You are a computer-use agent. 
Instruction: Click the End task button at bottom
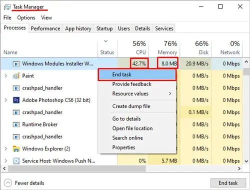228,183
